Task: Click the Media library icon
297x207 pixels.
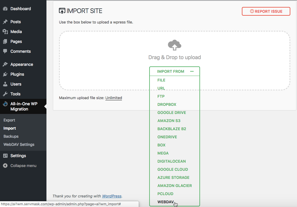Action: pyautogui.click(x=5, y=32)
